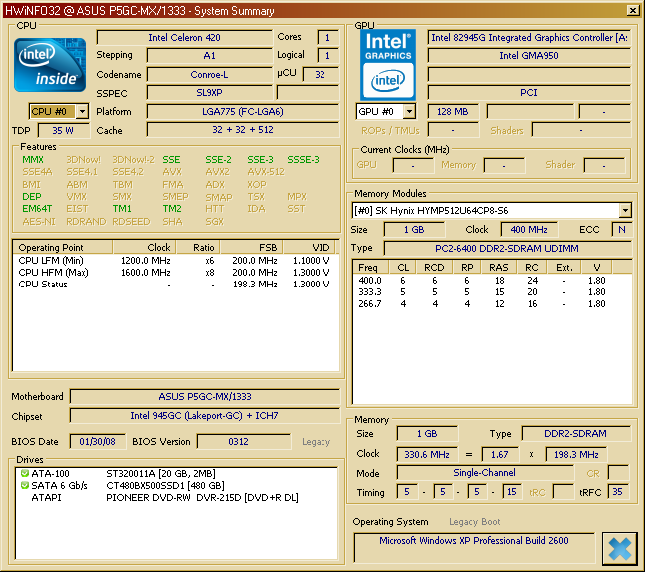Screen dimensions: 645x572
Task: Click the Single-Channel mode field
Action: pos(484,473)
